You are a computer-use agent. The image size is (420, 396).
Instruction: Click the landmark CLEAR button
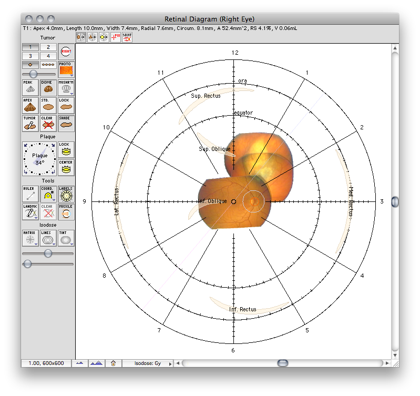click(48, 212)
